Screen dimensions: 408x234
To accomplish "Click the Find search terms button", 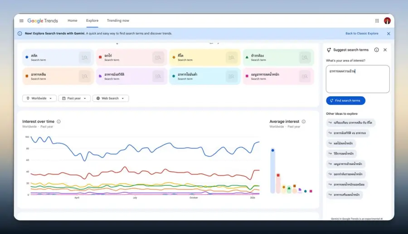I will click(x=345, y=101).
